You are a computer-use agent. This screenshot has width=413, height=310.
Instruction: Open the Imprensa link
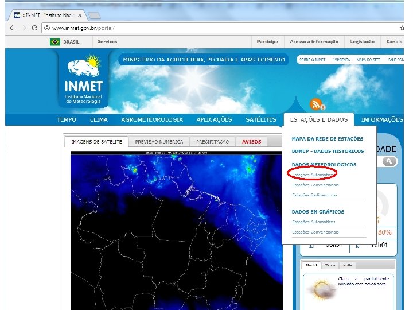tap(342, 60)
